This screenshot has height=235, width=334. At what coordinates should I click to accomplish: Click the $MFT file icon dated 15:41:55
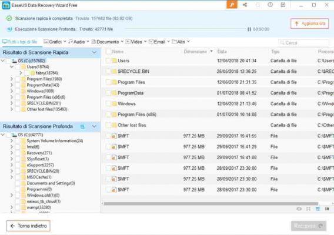114,136
